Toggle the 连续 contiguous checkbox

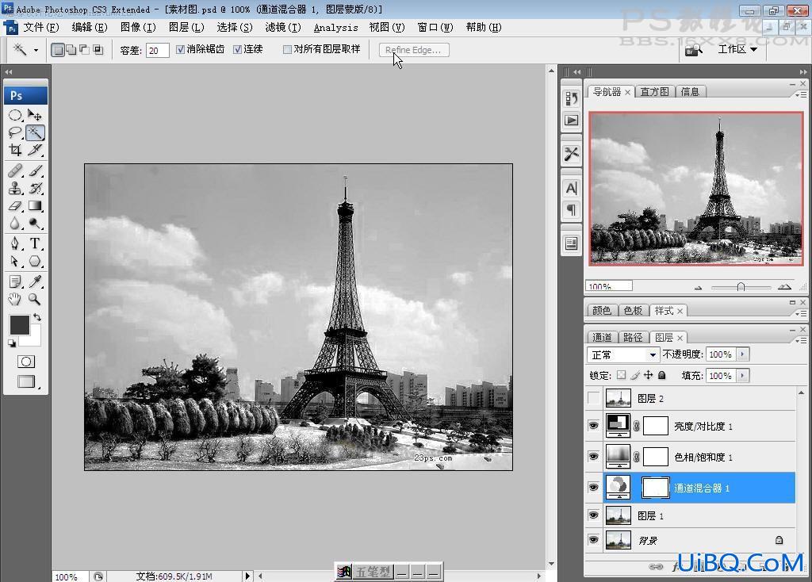[237, 49]
